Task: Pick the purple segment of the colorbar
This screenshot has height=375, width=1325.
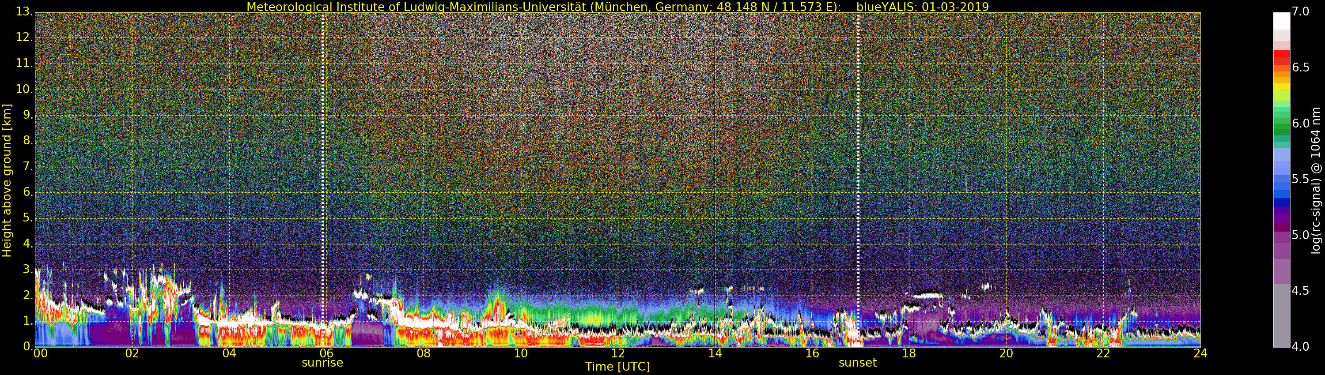Action: pyautogui.click(x=1282, y=220)
